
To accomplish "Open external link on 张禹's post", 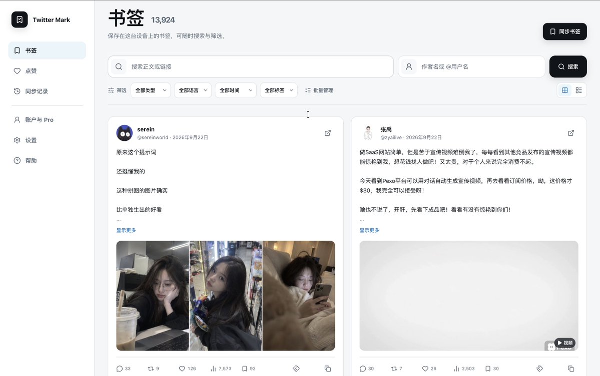I will point(571,133).
